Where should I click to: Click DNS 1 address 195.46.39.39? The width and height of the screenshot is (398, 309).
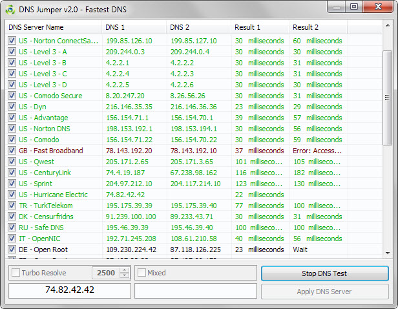pyautogui.click(x=127, y=228)
